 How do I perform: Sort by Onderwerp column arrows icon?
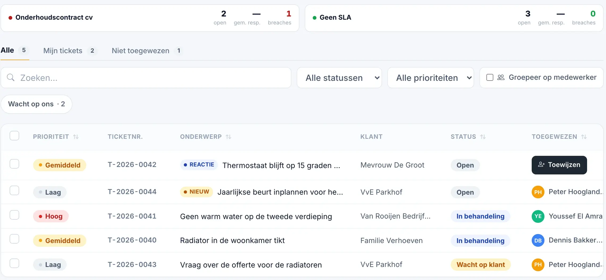[x=229, y=137]
